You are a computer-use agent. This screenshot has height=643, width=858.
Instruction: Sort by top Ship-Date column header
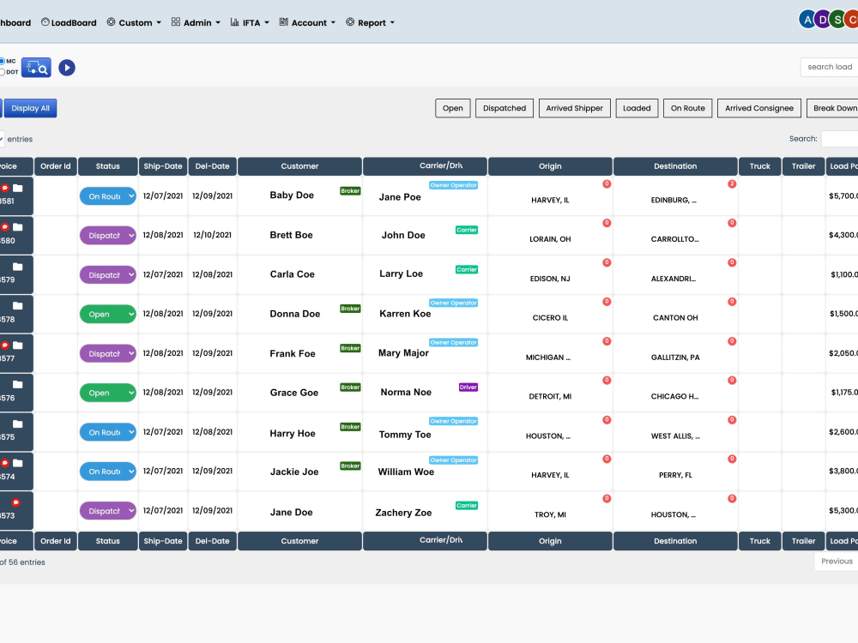(x=163, y=166)
